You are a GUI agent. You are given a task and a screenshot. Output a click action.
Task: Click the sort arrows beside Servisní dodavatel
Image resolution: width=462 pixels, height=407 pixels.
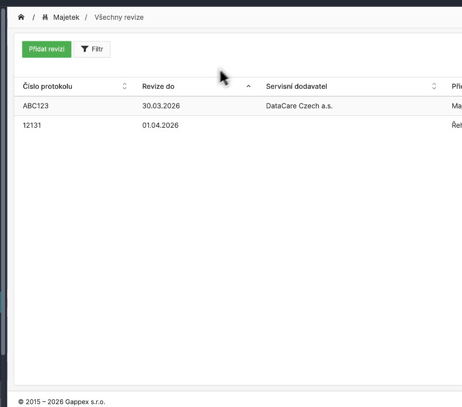point(434,86)
